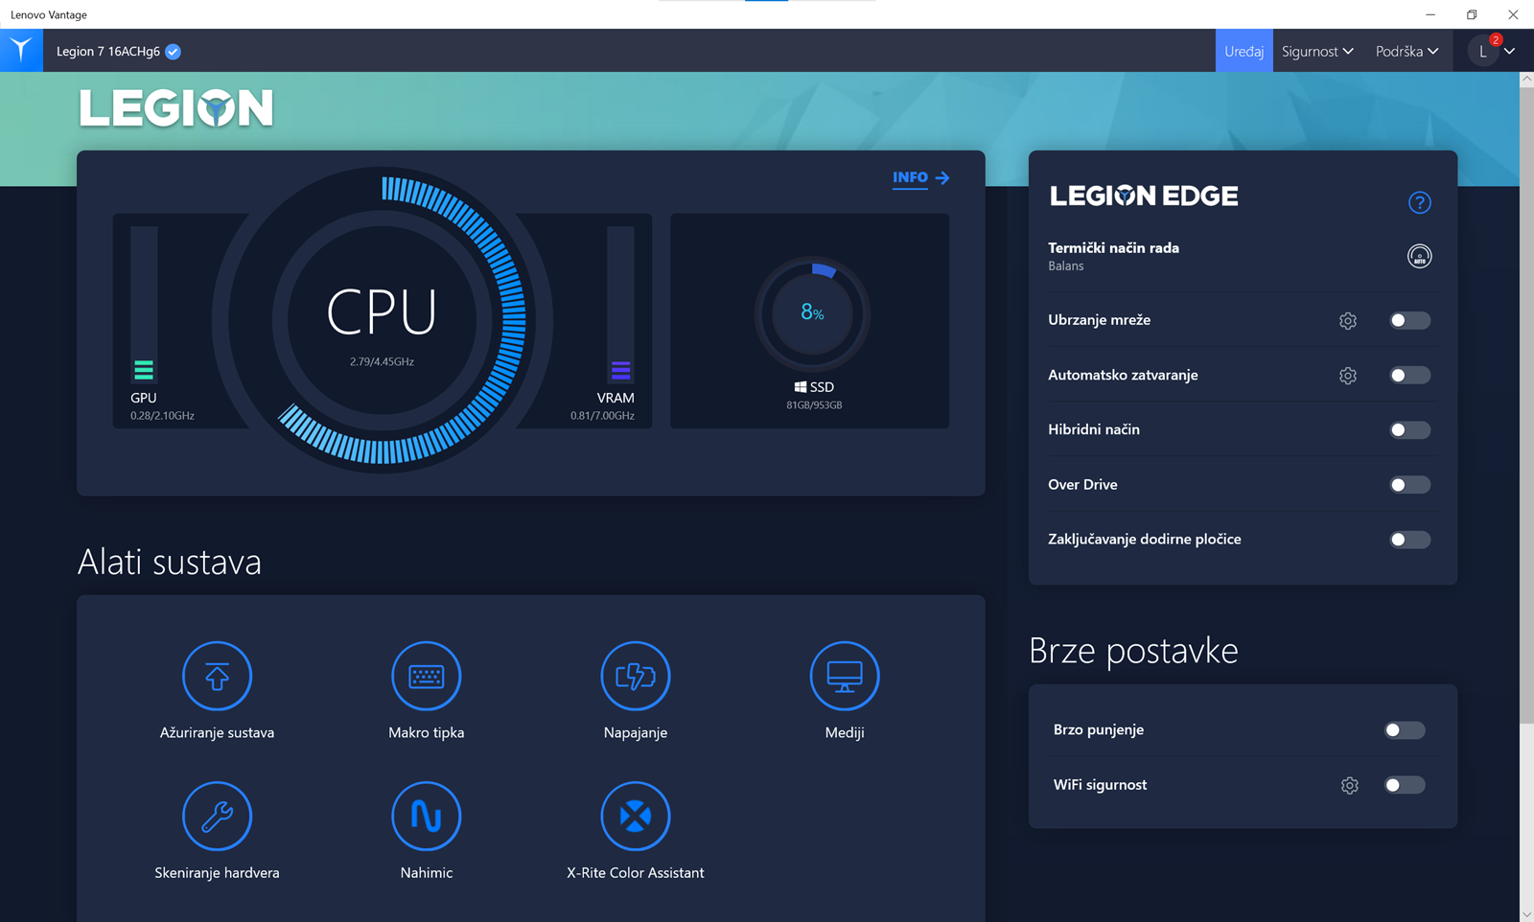Open Automatsko zatvaranje settings gear
The image size is (1534, 922).
(1348, 376)
